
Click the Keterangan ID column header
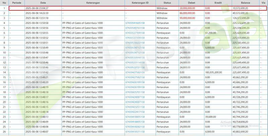(x=140, y=3)
